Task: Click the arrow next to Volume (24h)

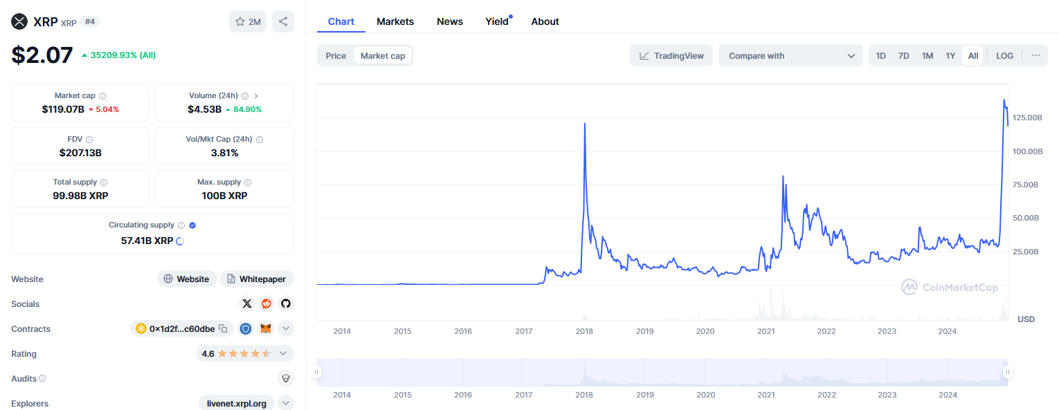Action: point(256,96)
